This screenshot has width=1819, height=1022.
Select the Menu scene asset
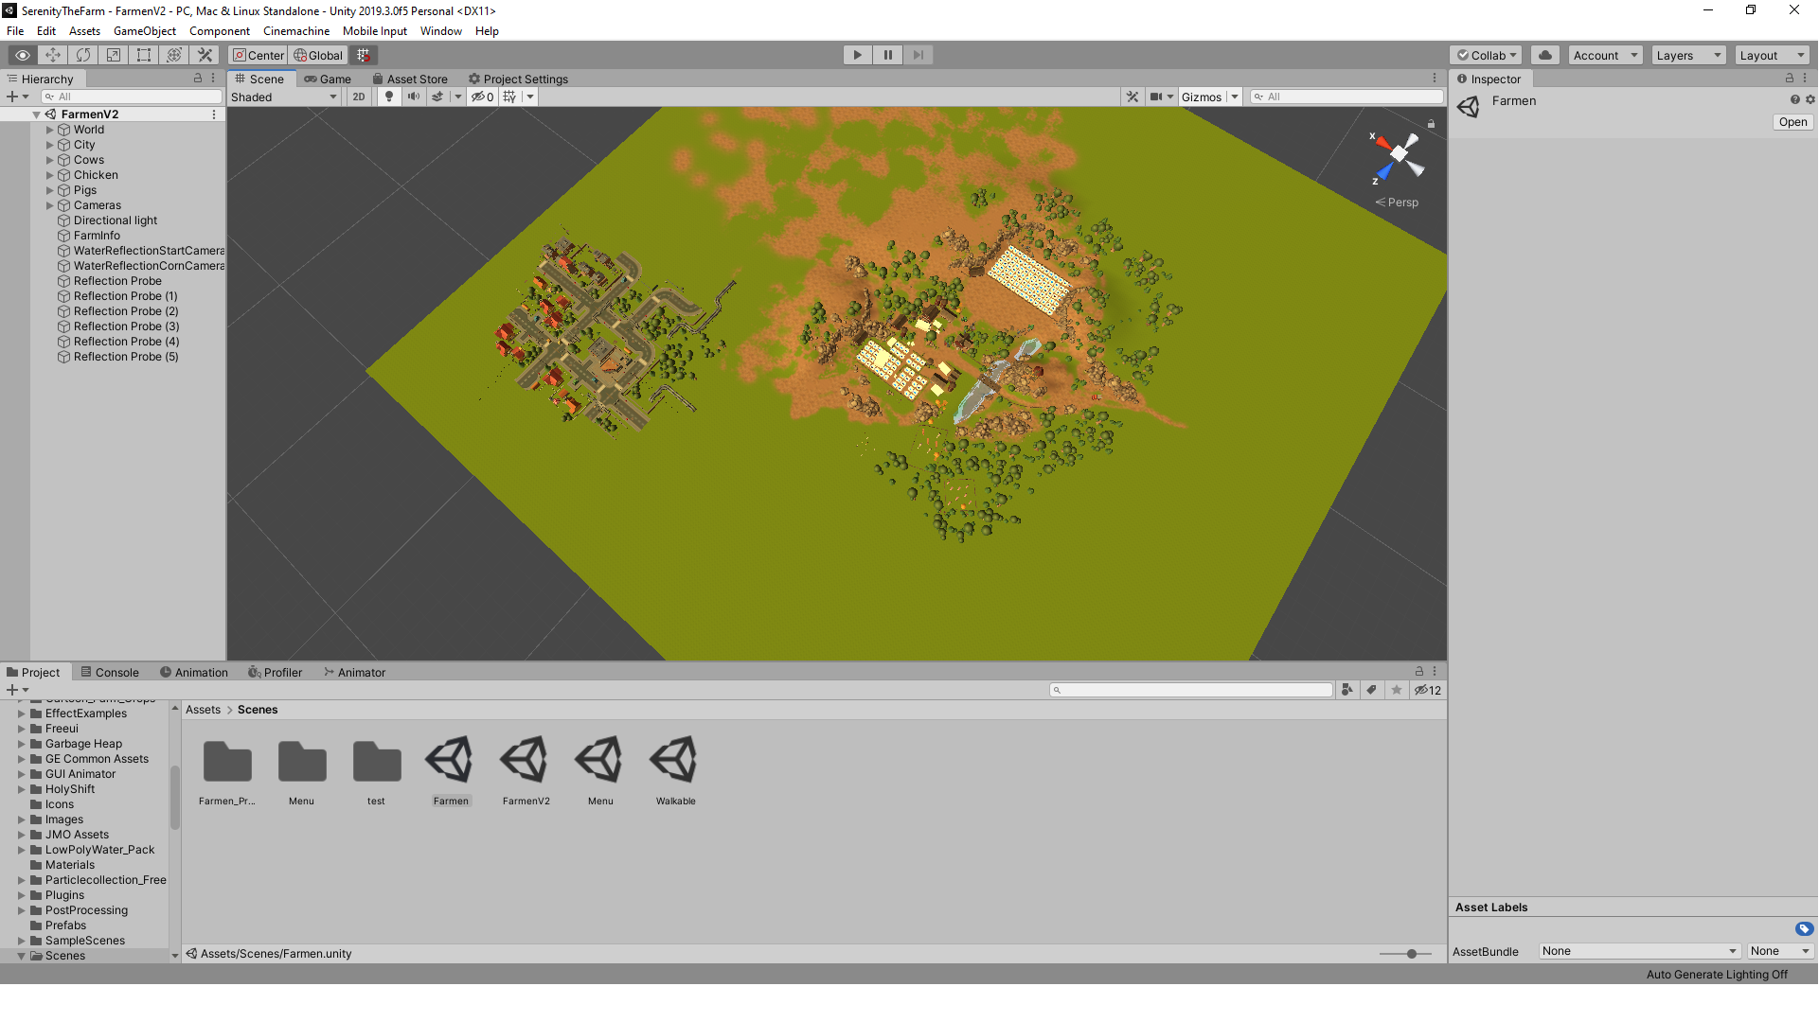[x=600, y=770]
